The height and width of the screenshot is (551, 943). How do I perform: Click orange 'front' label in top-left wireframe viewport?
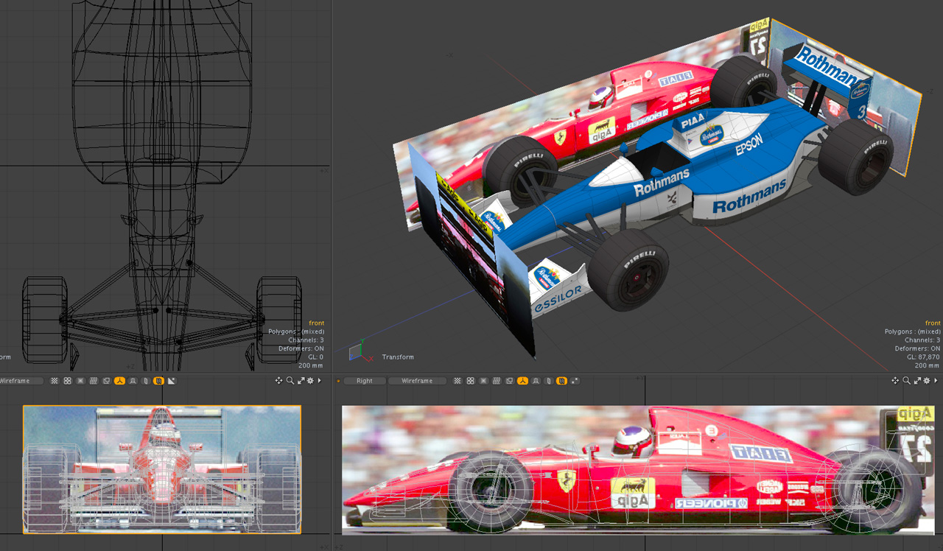point(317,323)
